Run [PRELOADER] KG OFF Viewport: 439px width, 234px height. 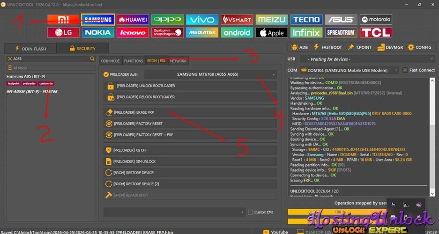point(190,150)
